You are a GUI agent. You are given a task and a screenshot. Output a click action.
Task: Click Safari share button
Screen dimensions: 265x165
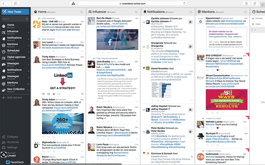click(247, 3)
